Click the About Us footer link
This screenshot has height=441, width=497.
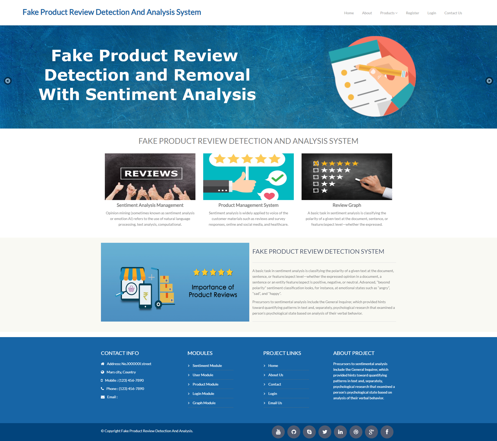275,375
